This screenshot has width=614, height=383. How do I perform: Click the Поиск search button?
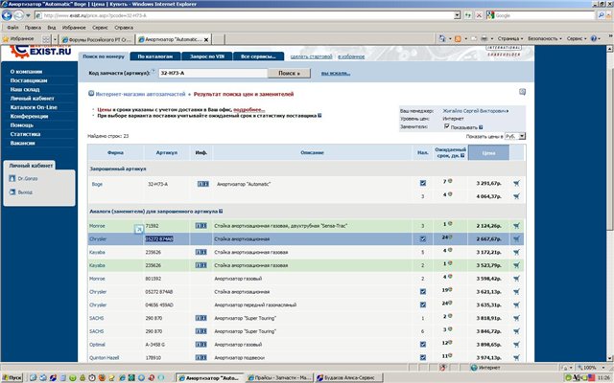289,73
